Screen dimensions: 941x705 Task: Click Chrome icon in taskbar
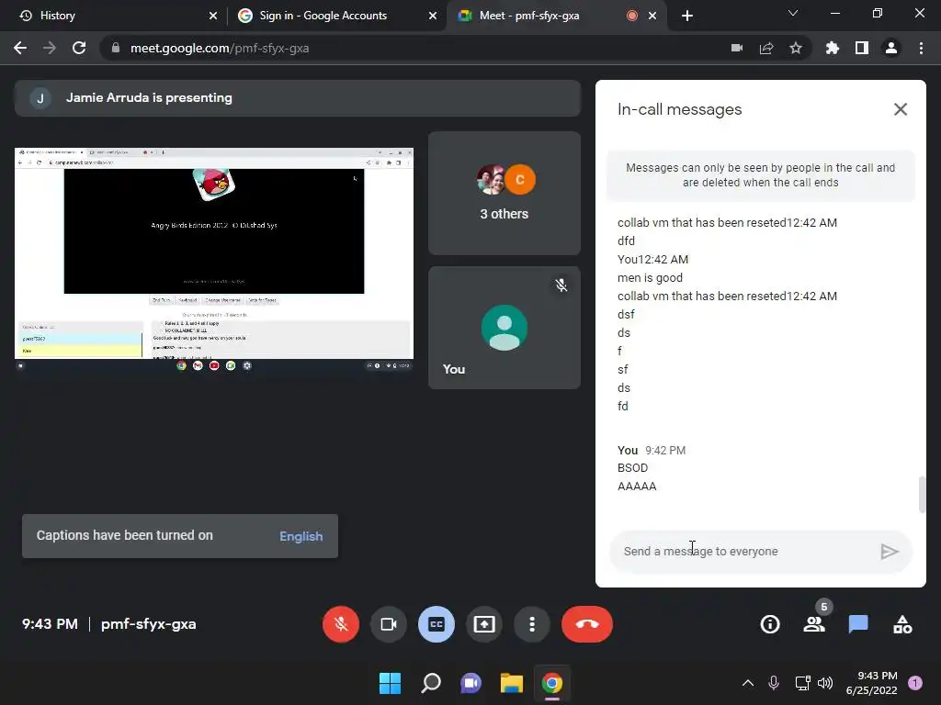coord(552,683)
